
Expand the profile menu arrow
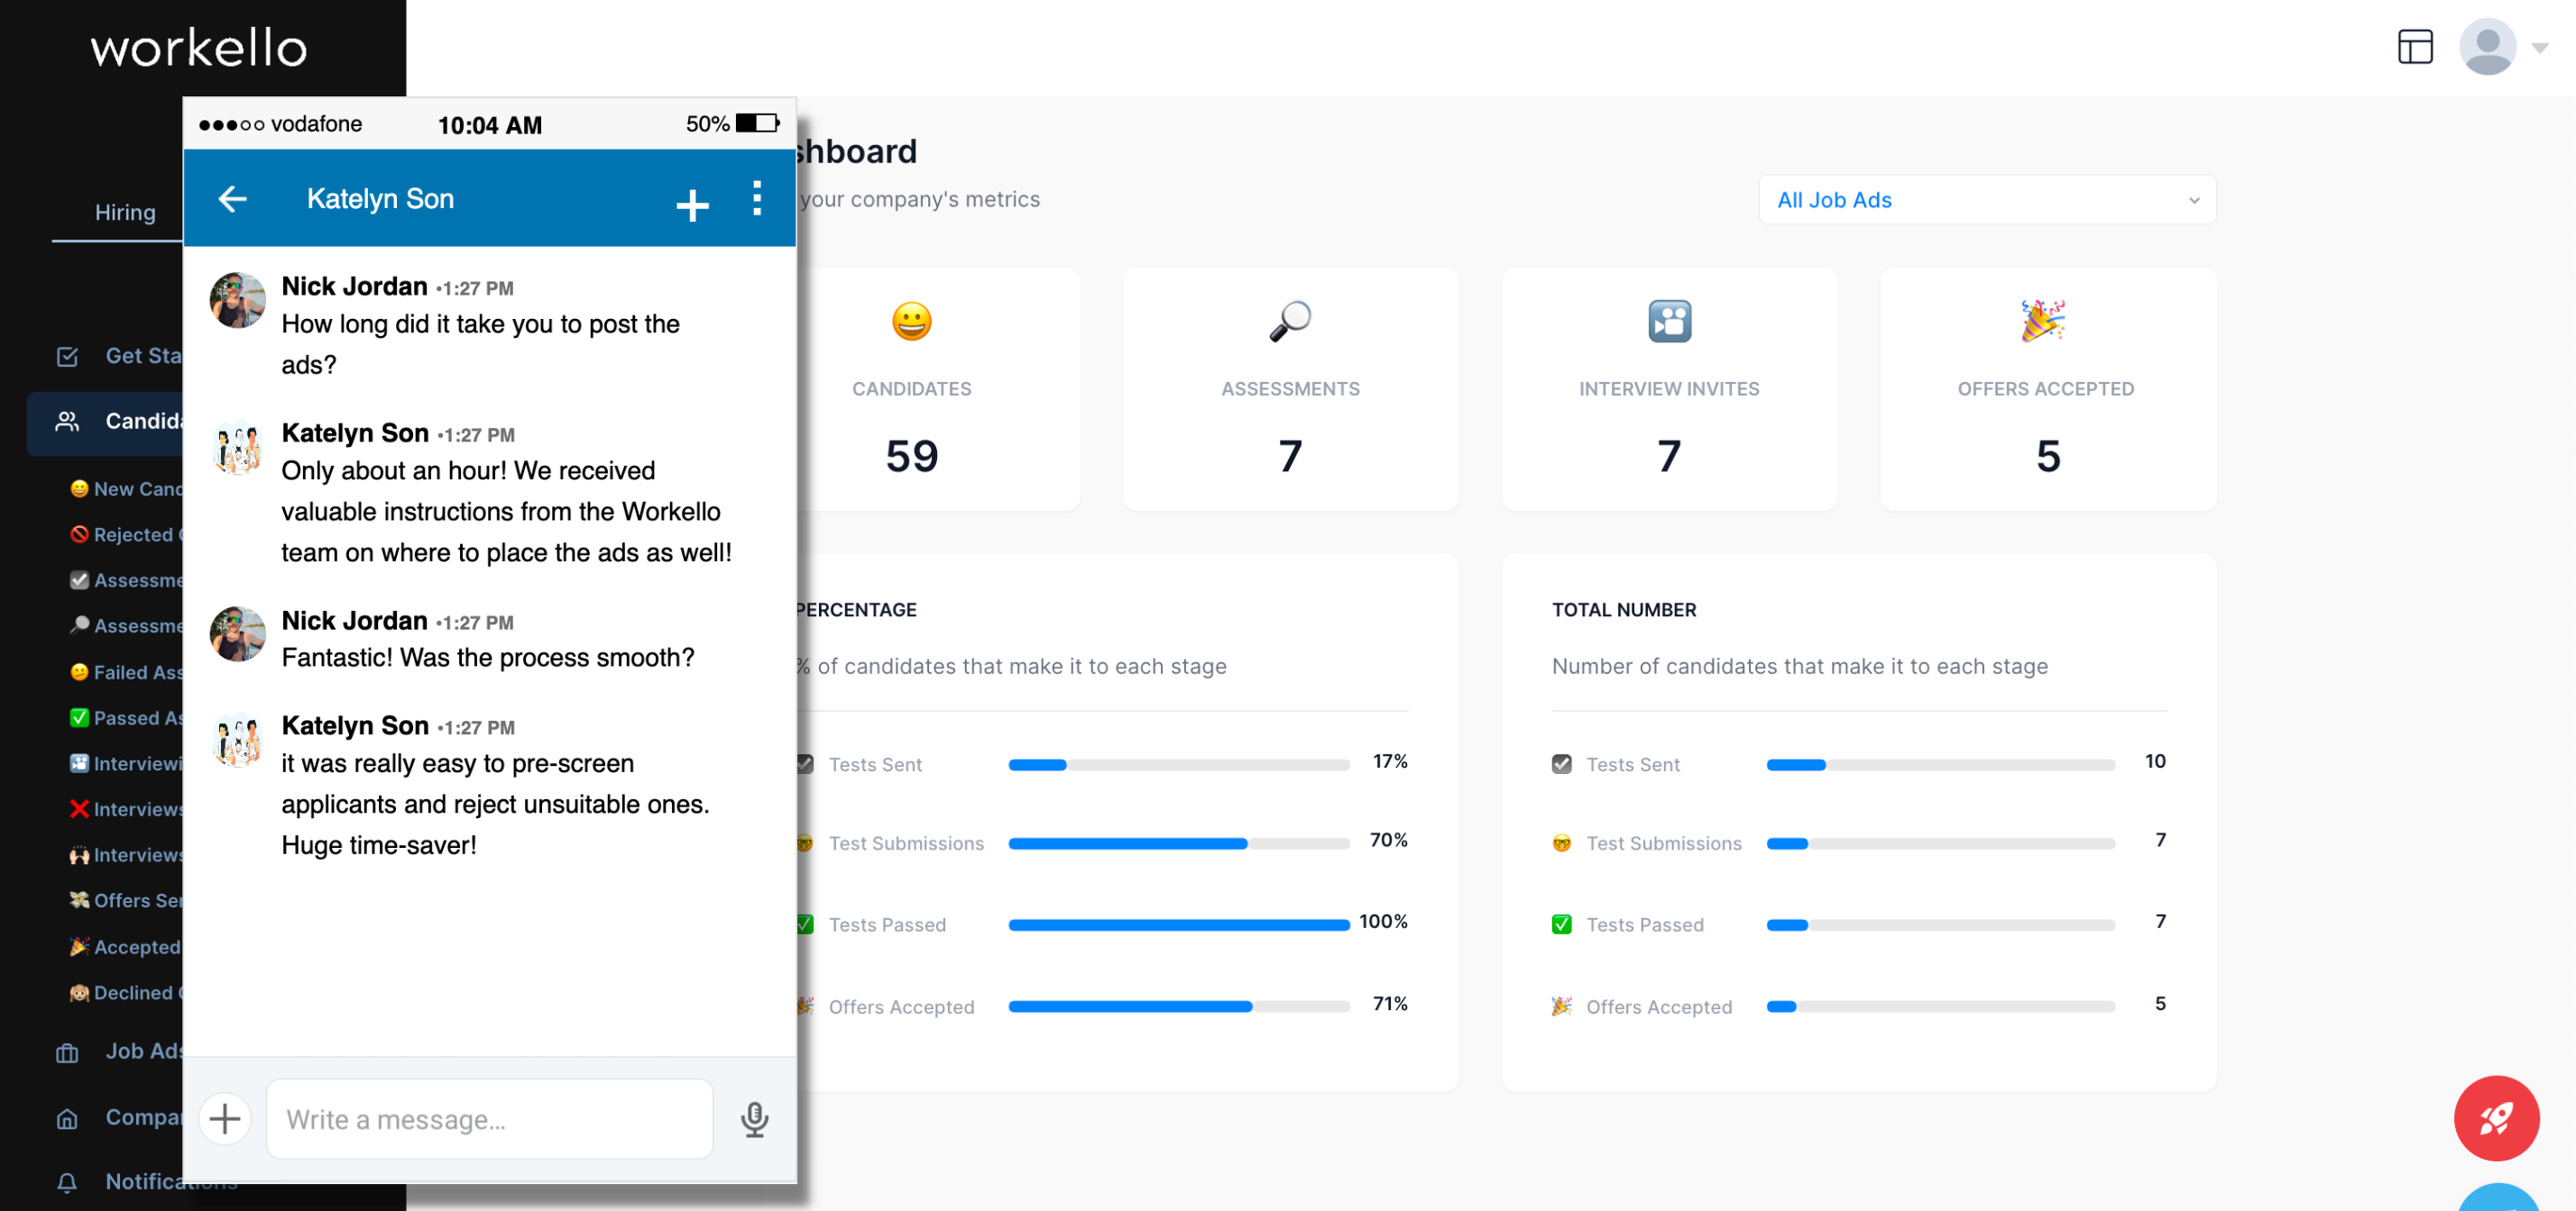click(x=2539, y=48)
